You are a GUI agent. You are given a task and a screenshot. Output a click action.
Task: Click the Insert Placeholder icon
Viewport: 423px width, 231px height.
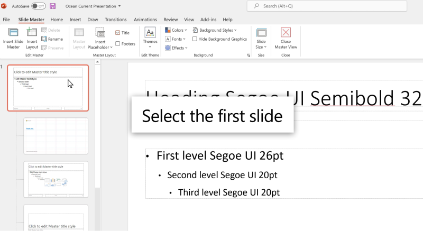[x=100, y=33]
